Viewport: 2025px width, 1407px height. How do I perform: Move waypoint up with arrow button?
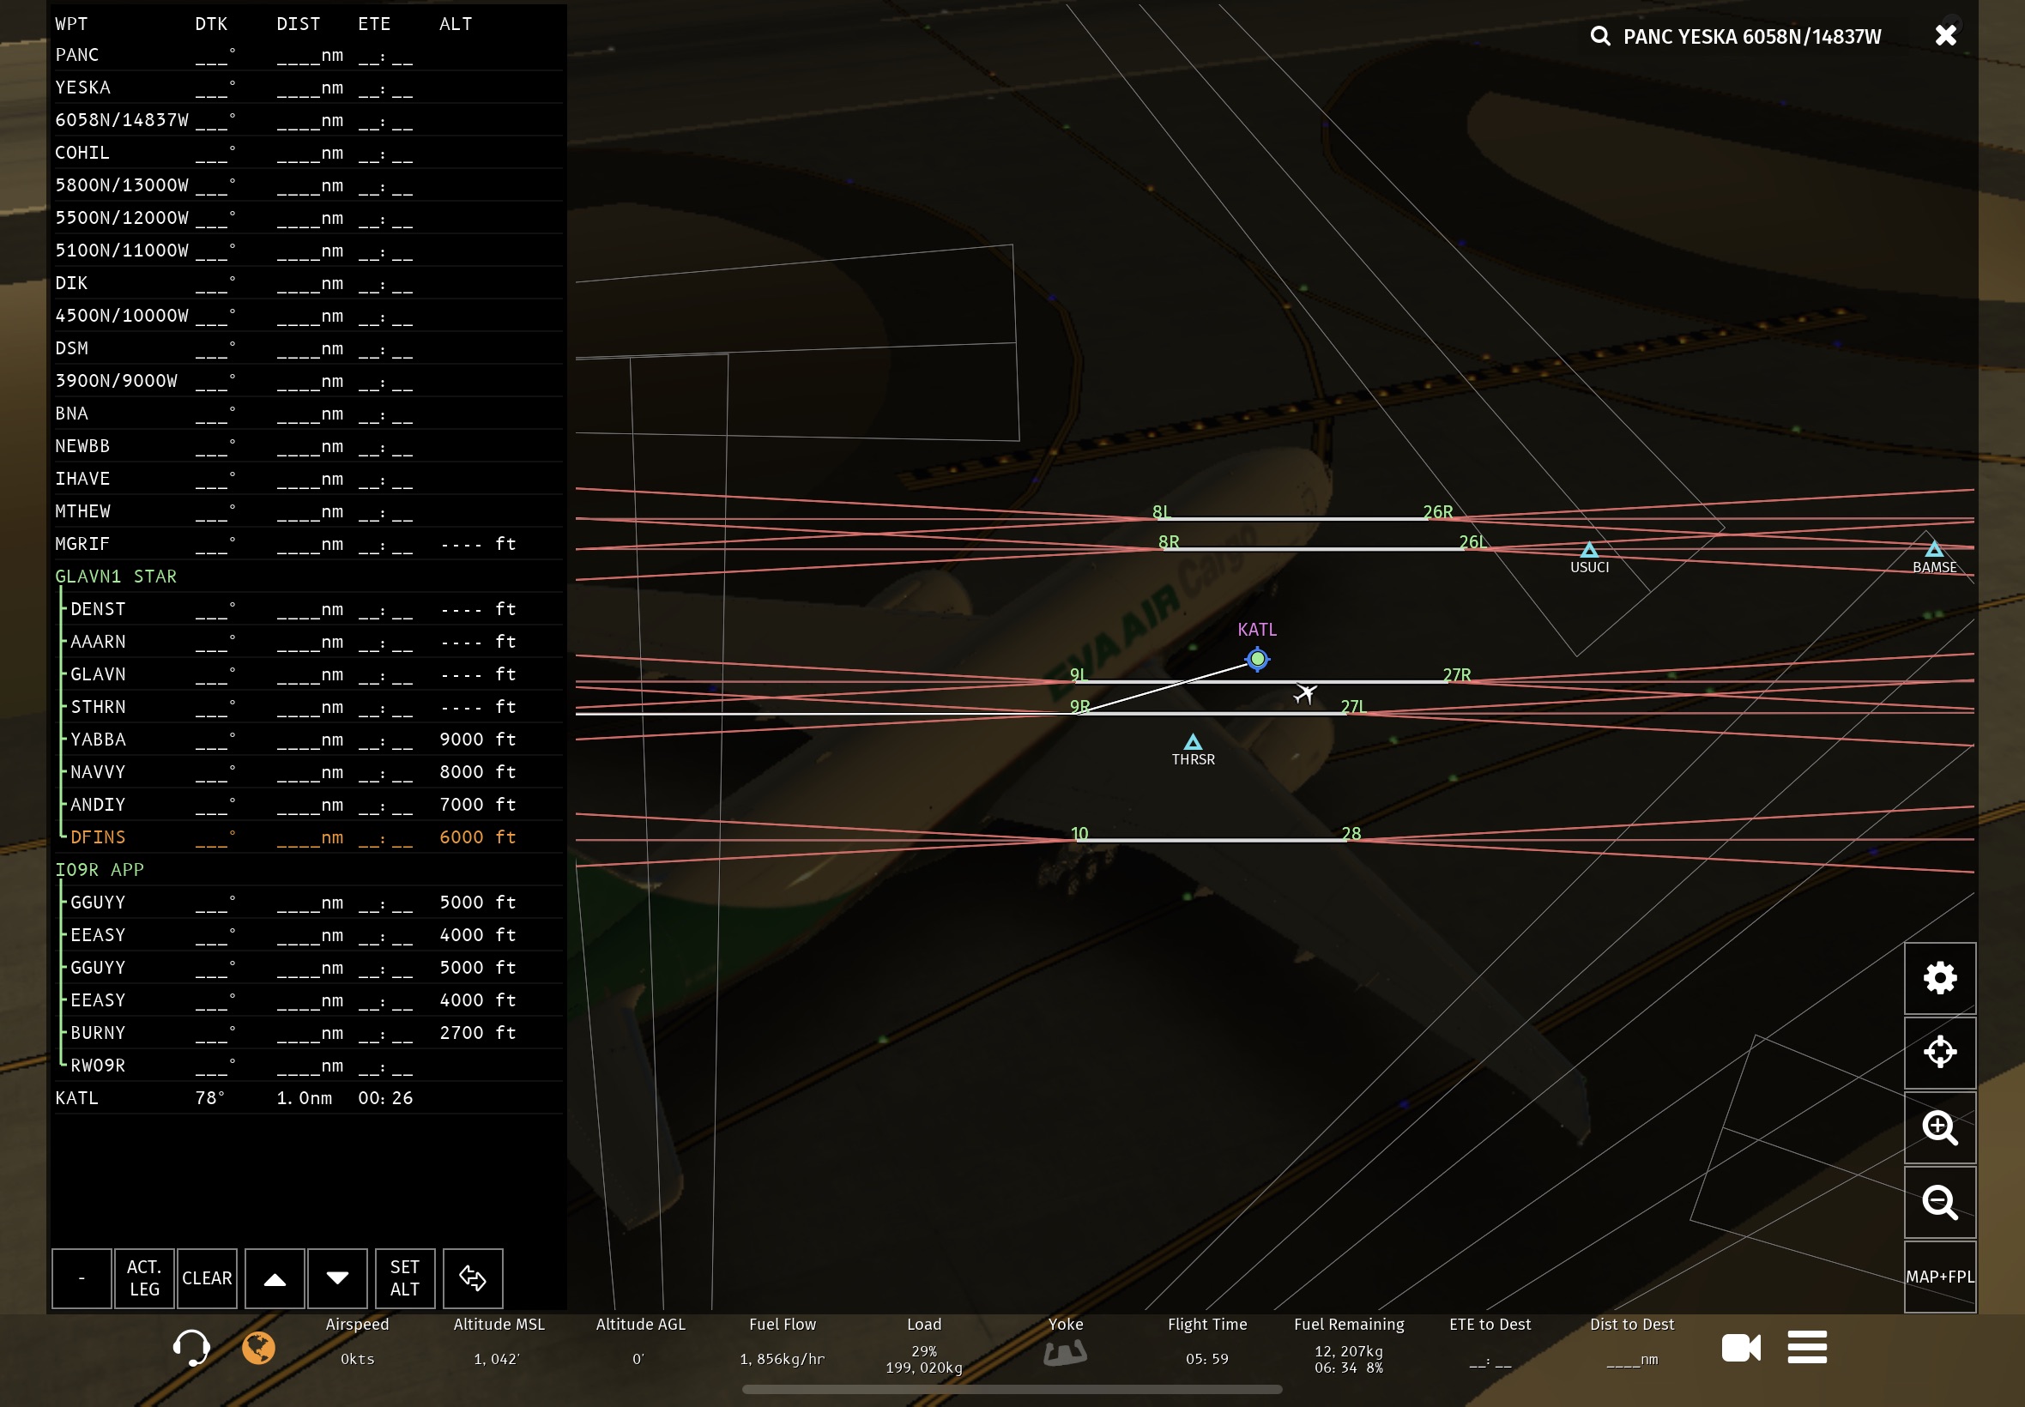point(275,1277)
